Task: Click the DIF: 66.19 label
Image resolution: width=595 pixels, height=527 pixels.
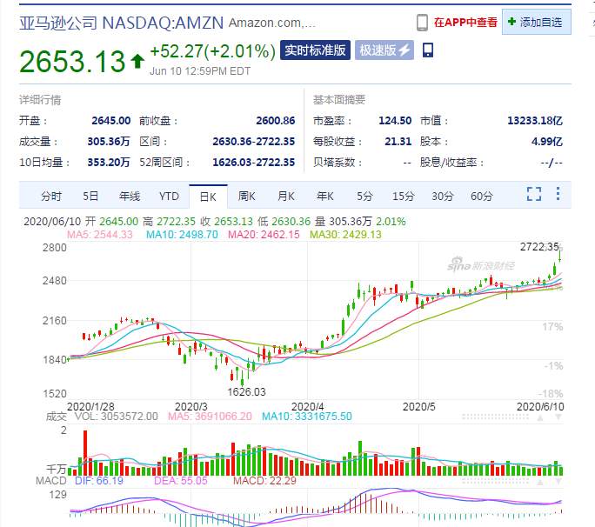Action: [x=99, y=481]
